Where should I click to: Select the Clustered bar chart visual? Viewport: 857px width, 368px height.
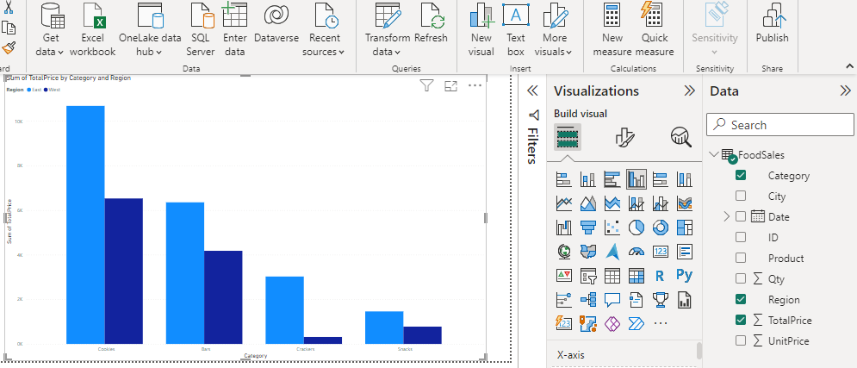coord(612,178)
